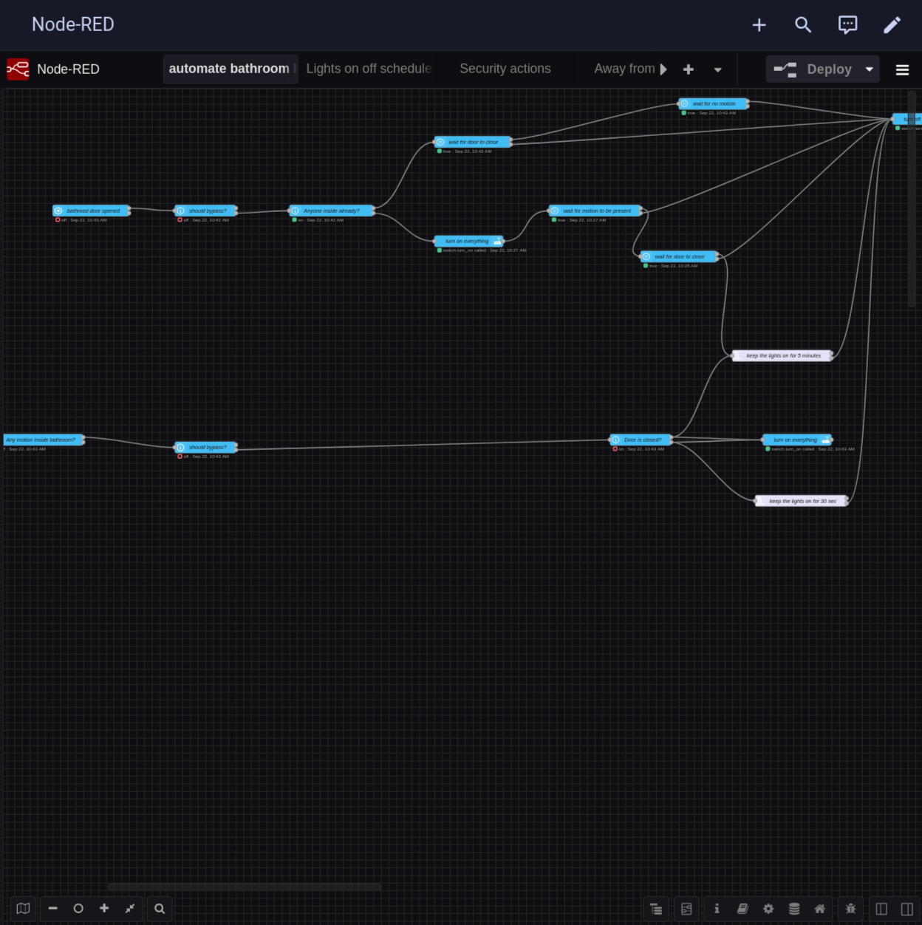
Task: Select keep the lights on for 30 sec node
Action: [x=802, y=501]
